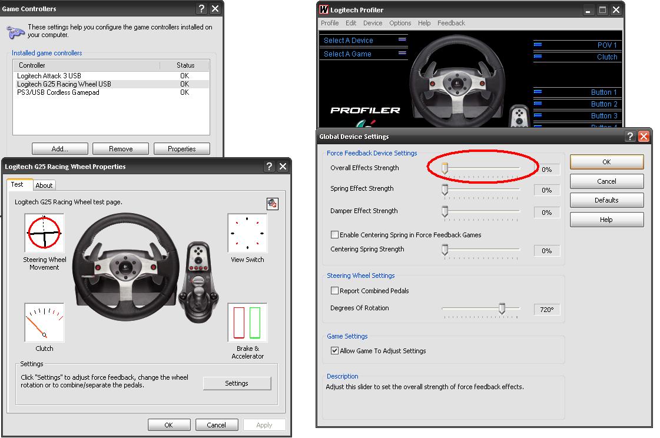
Task: Open the Edit menu in Logitech Profiler
Action: [x=351, y=23]
